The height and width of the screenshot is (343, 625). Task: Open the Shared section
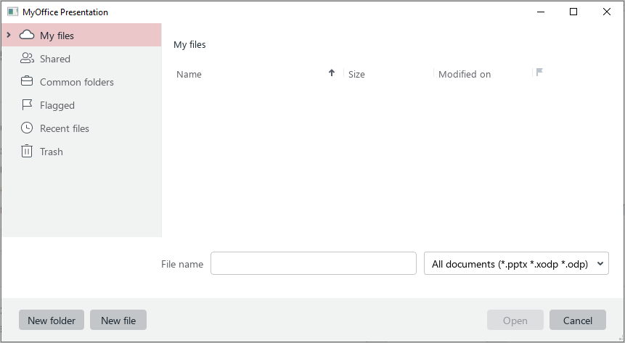pyautogui.click(x=81, y=59)
